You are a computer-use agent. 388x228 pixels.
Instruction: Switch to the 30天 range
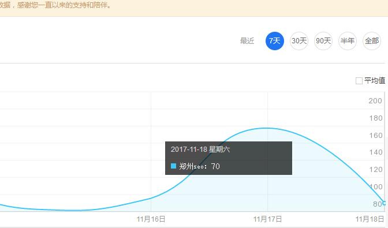[x=299, y=41]
